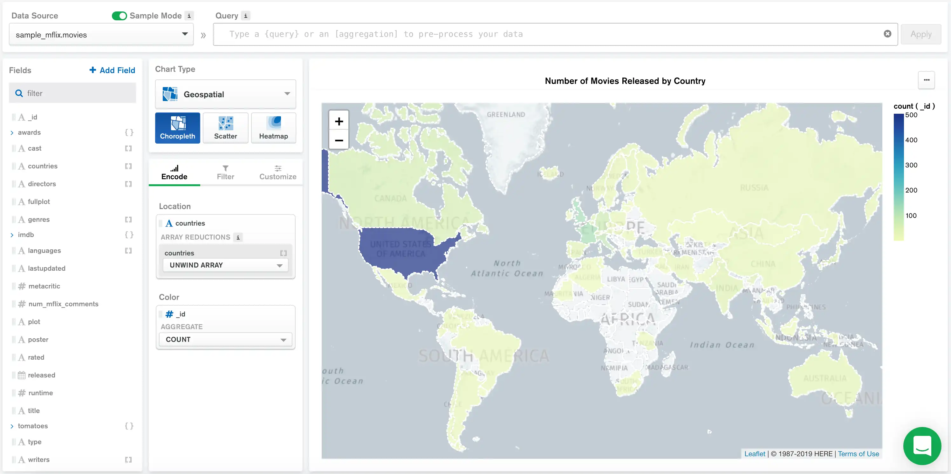Select the Scatter chart type icon
Image resolution: width=951 pixels, height=474 pixels.
tap(226, 128)
